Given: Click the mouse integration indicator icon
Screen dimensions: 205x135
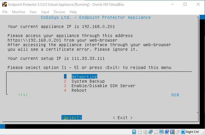Looking at the screenshot, I should point(177,132).
